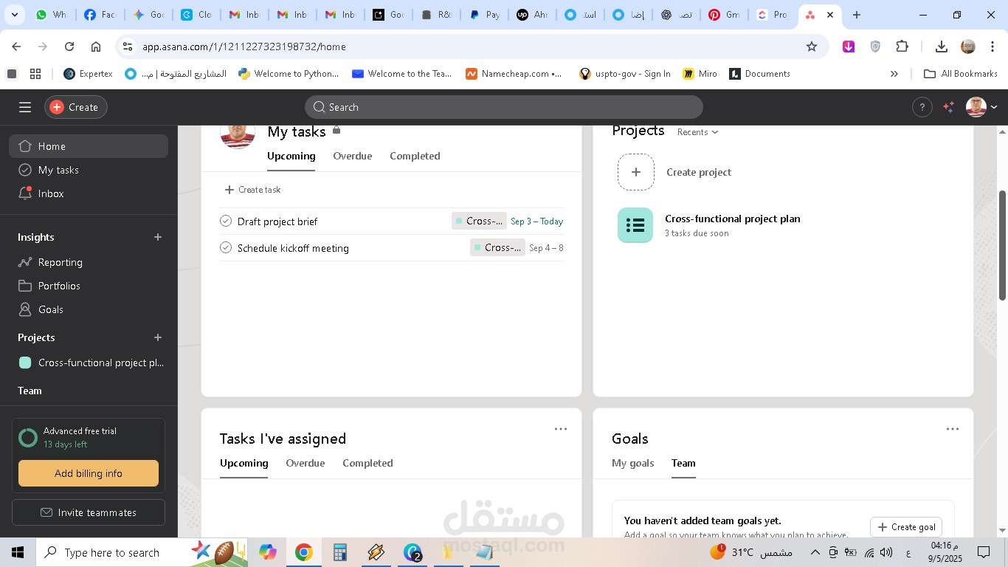Image resolution: width=1008 pixels, height=567 pixels.
Task: Open the My tasks widget heading
Action: [297, 131]
